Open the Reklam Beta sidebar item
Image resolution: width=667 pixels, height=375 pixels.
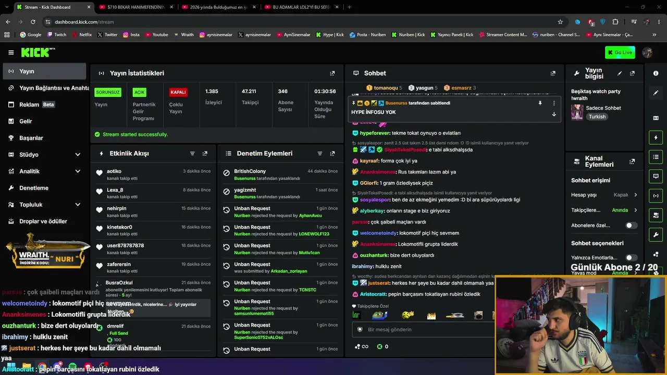pos(44,105)
